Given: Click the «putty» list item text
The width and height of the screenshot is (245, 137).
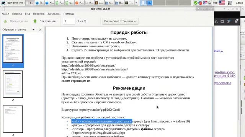Looking at the screenshot, I should tap(111, 125).
